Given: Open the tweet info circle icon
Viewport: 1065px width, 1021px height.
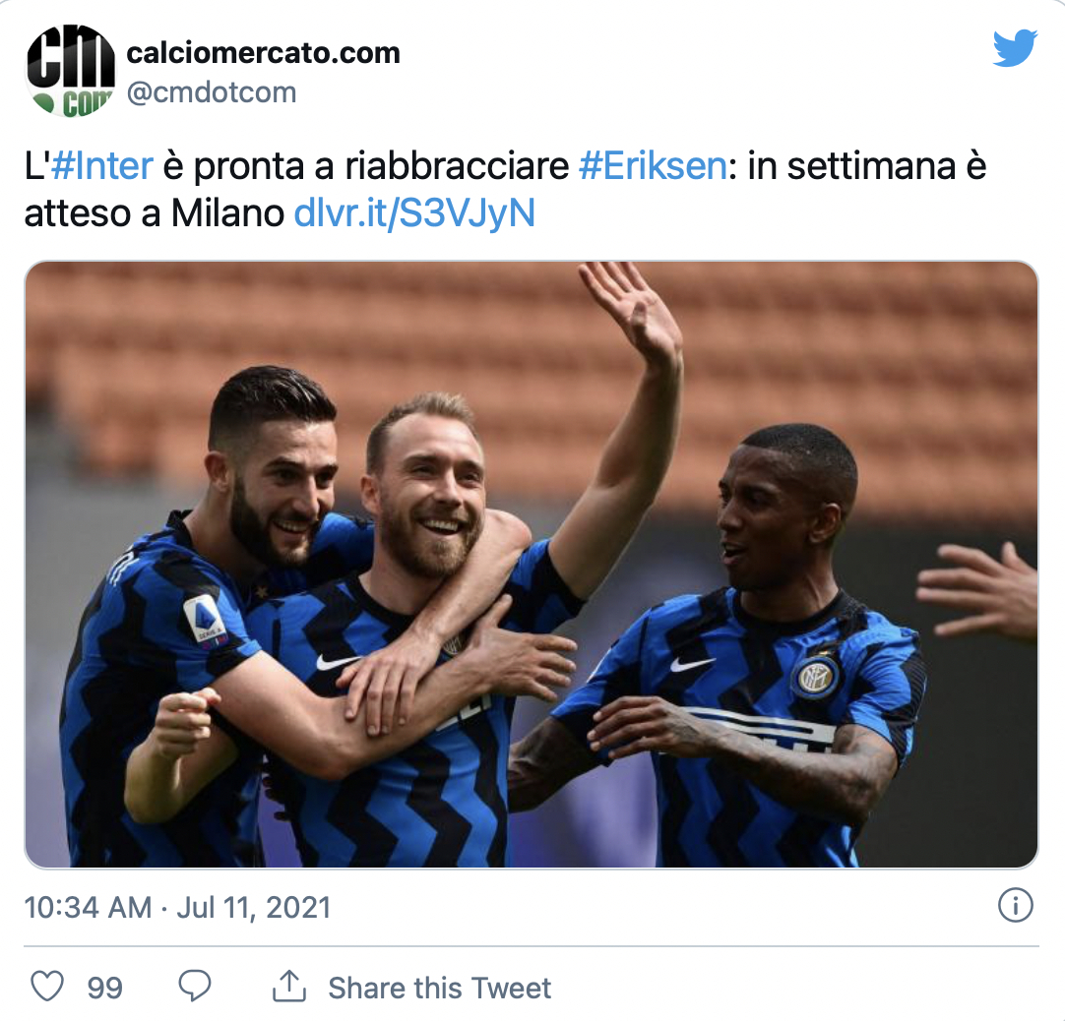Looking at the screenshot, I should click(x=1016, y=906).
